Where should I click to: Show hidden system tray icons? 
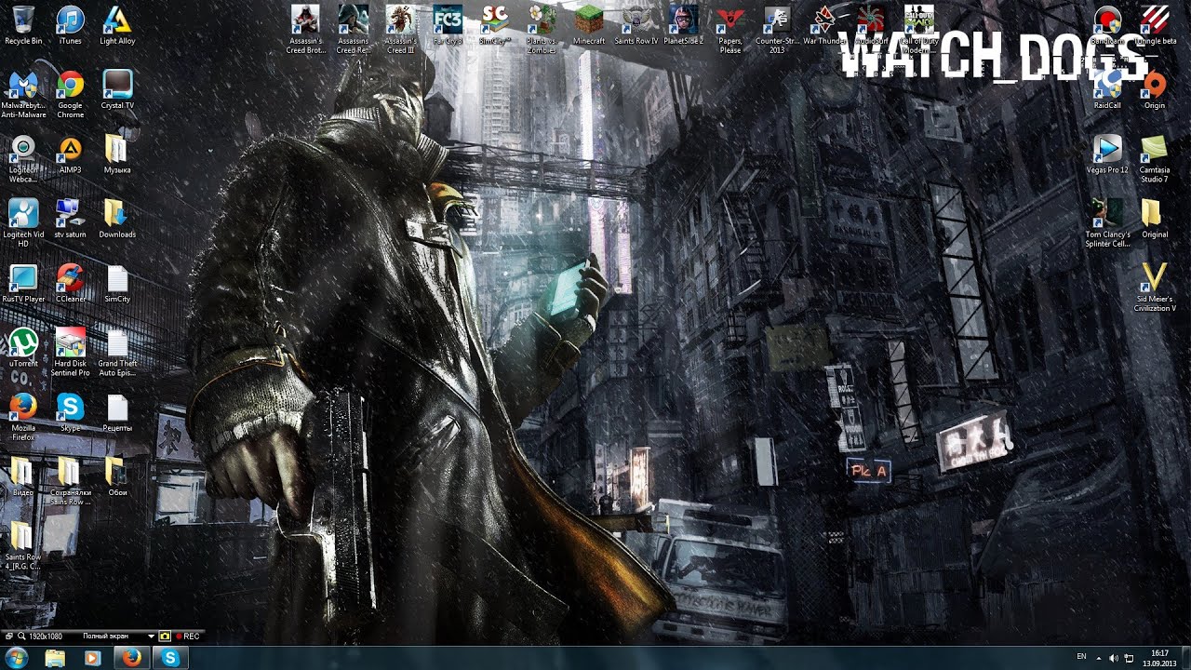[x=1099, y=658]
